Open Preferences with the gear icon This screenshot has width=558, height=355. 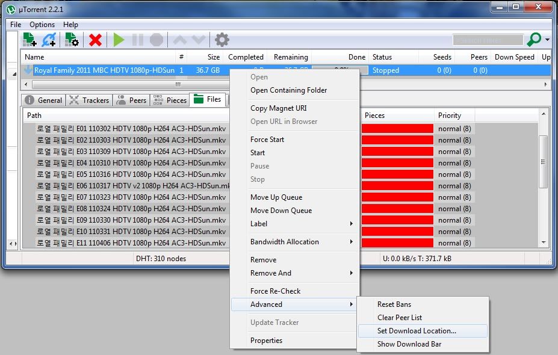tap(222, 40)
